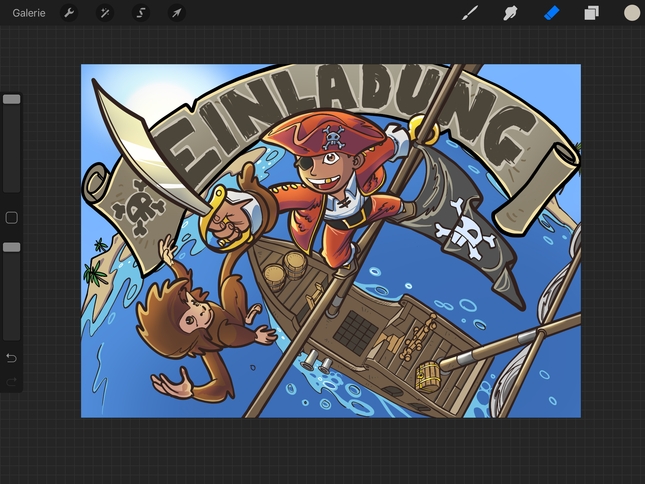645x484 pixels.
Task: Activate the Selection S-ribbon tool
Action: click(x=141, y=13)
